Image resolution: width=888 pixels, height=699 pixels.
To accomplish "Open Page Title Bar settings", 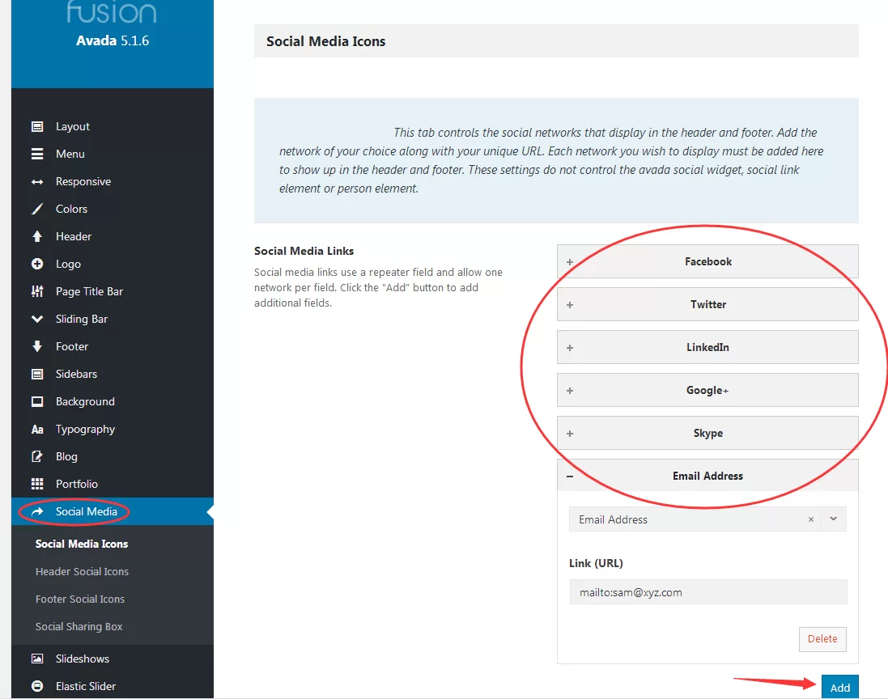I will tap(113, 291).
